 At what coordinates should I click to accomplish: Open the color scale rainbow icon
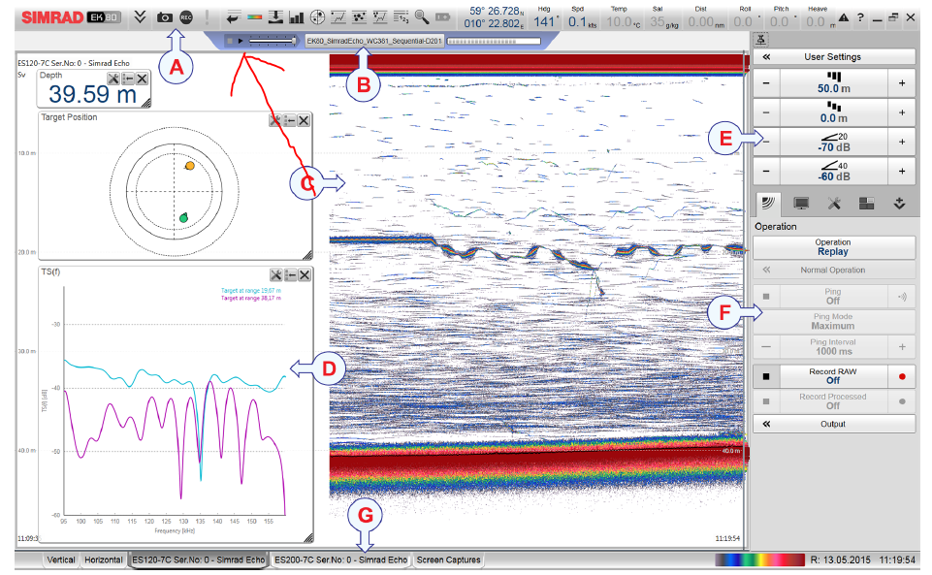point(254,17)
